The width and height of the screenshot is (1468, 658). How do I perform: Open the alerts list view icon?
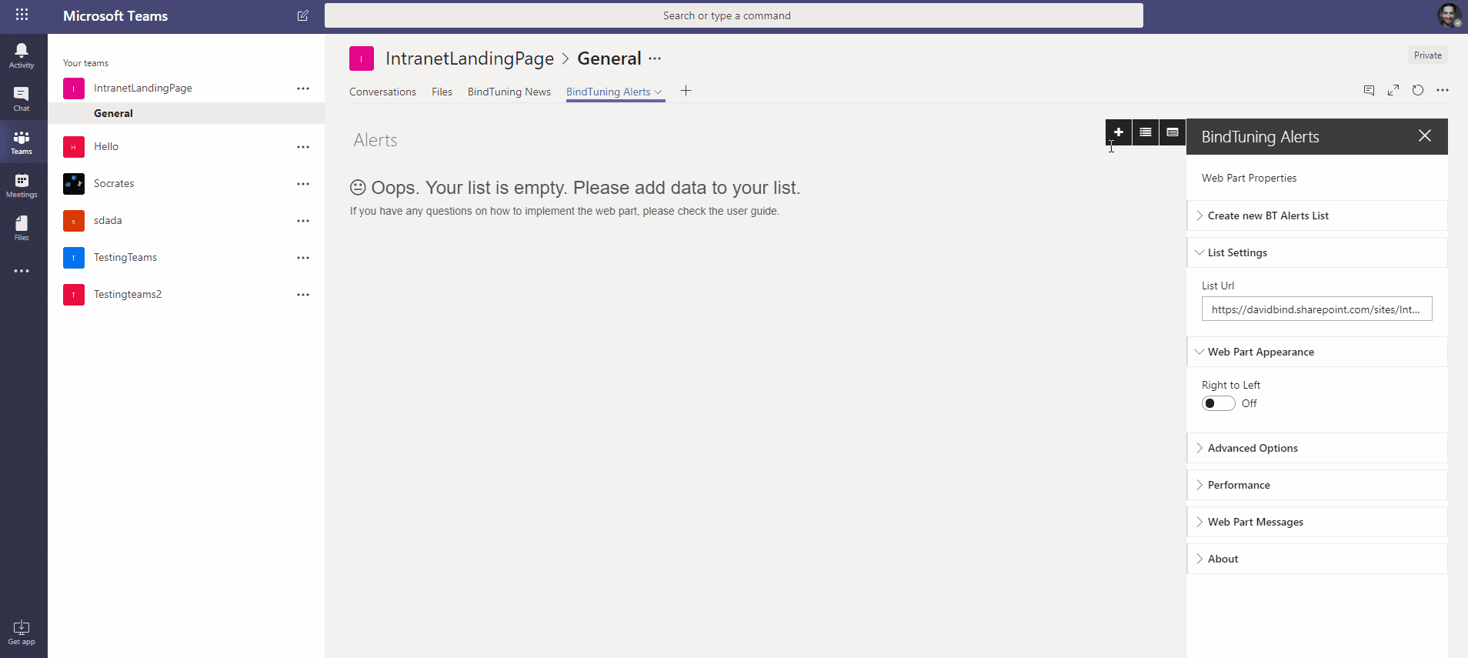point(1146,132)
